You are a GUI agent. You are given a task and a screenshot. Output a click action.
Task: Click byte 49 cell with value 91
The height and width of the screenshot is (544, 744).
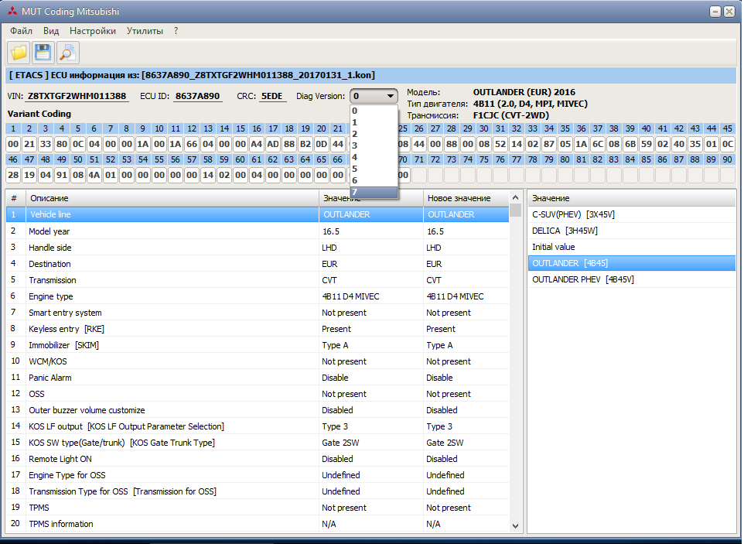click(62, 175)
